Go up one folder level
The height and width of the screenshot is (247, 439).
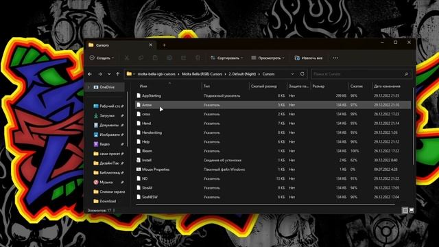point(117,74)
